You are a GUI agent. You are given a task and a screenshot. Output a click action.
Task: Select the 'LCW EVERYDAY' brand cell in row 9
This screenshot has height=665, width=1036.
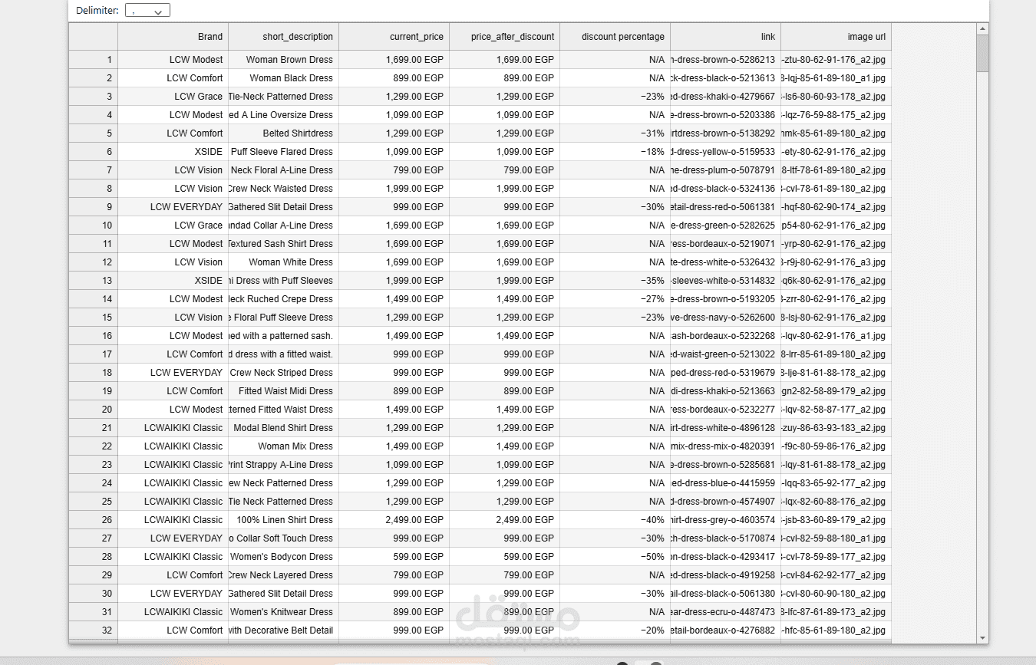tap(173, 207)
